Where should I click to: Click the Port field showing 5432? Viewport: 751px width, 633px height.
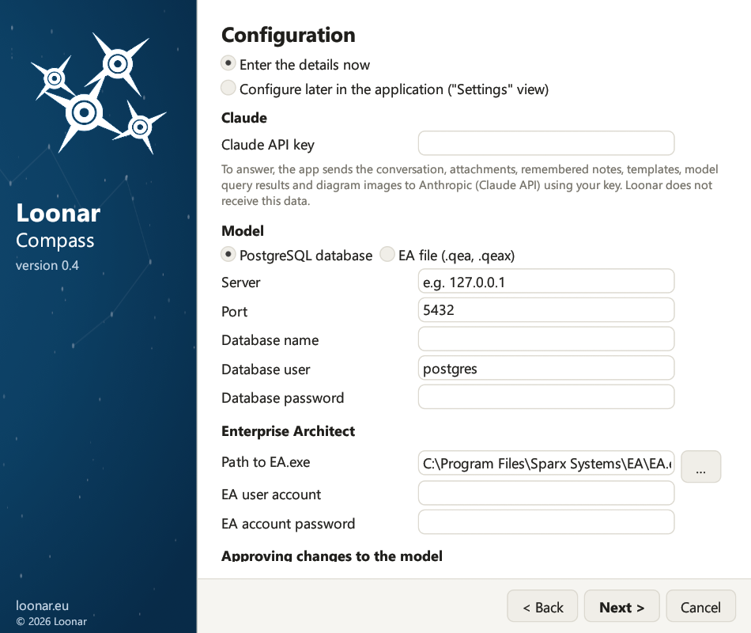click(546, 310)
